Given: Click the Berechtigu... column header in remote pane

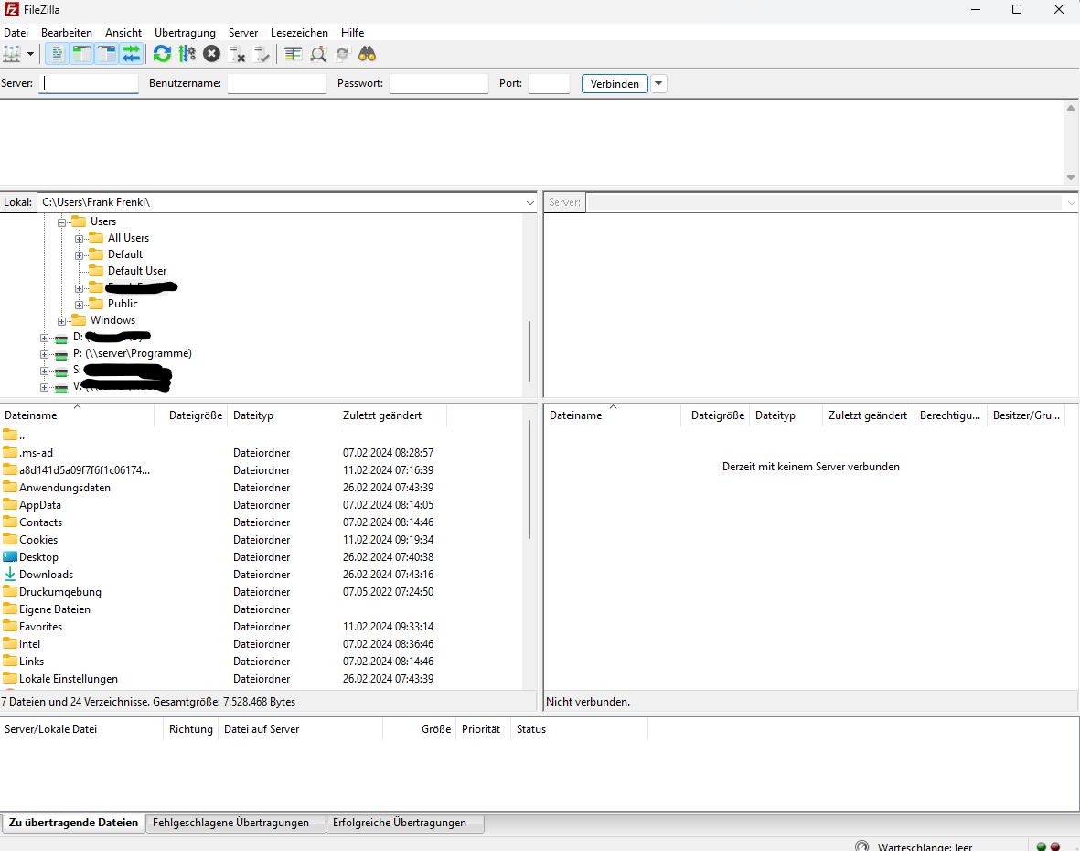Looking at the screenshot, I should point(950,415).
